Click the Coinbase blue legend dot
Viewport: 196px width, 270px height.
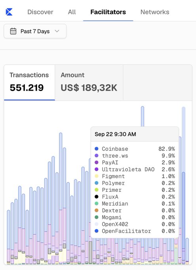(97, 148)
